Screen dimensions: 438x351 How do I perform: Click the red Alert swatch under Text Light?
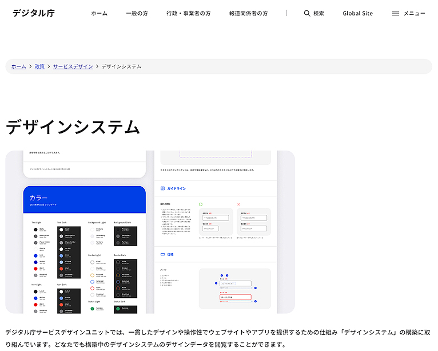tap(35, 268)
